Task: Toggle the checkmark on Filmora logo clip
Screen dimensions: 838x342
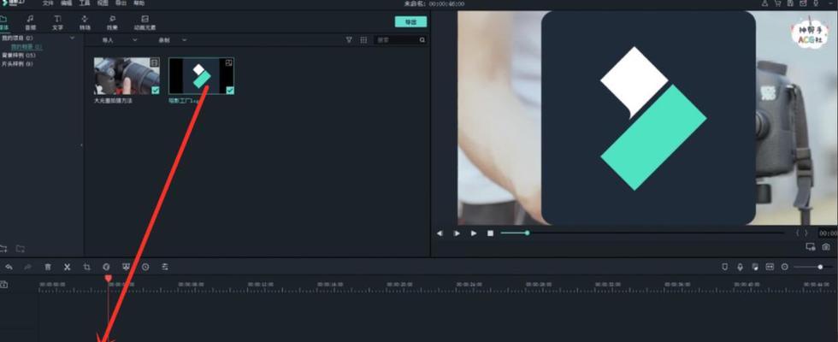Action: (x=230, y=91)
